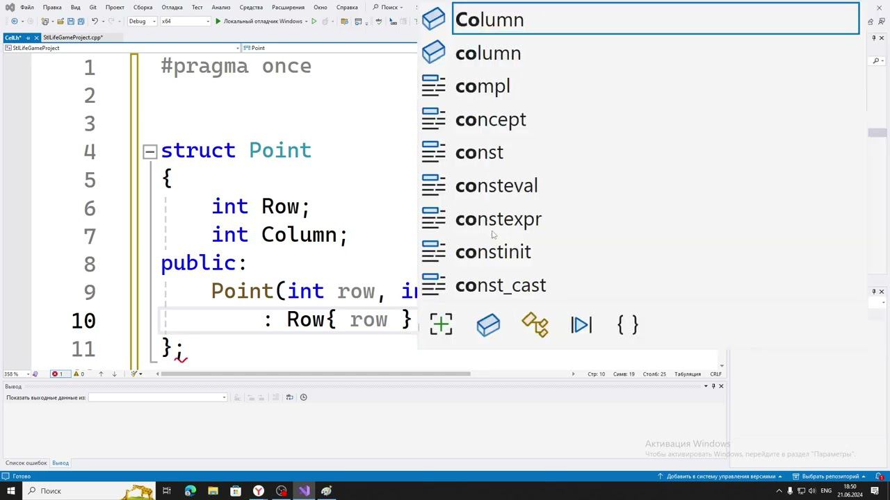Image resolution: width=890 pixels, height=500 pixels.
Task: Toggle the snippets braces filter icon
Action: (x=628, y=324)
